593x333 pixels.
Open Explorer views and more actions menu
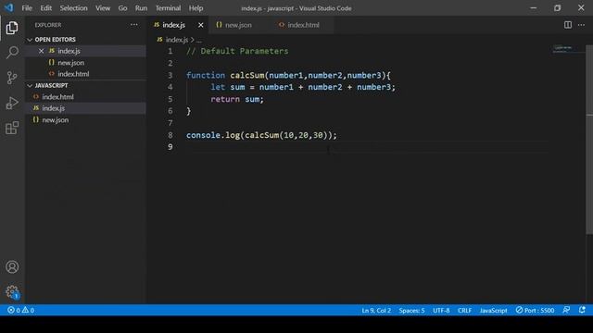coord(133,25)
